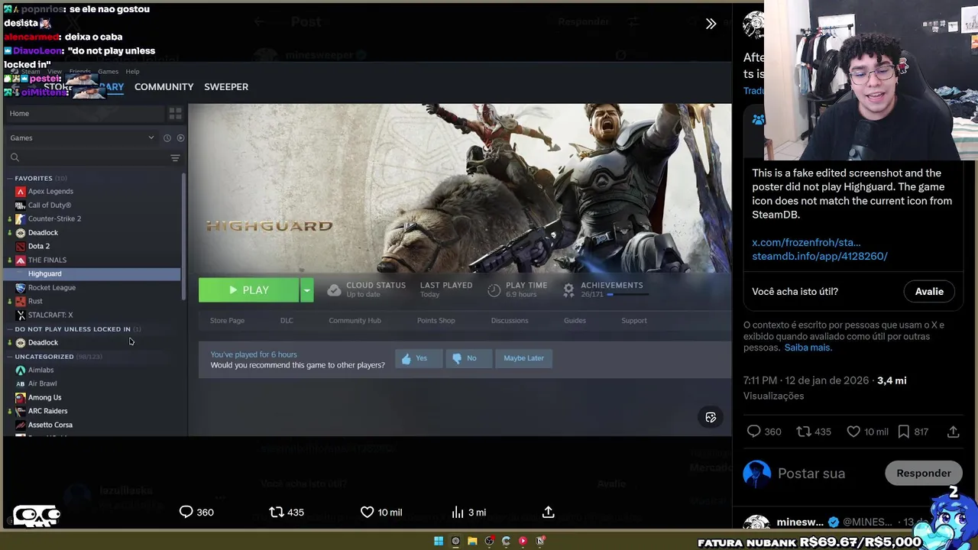Viewport: 978px width, 550px height.
Task: Select Counter-Strike 2 in library list
Action: (x=54, y=219)
